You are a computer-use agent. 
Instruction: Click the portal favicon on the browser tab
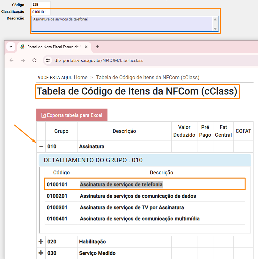pyautogui.click(x=22, y=46)
